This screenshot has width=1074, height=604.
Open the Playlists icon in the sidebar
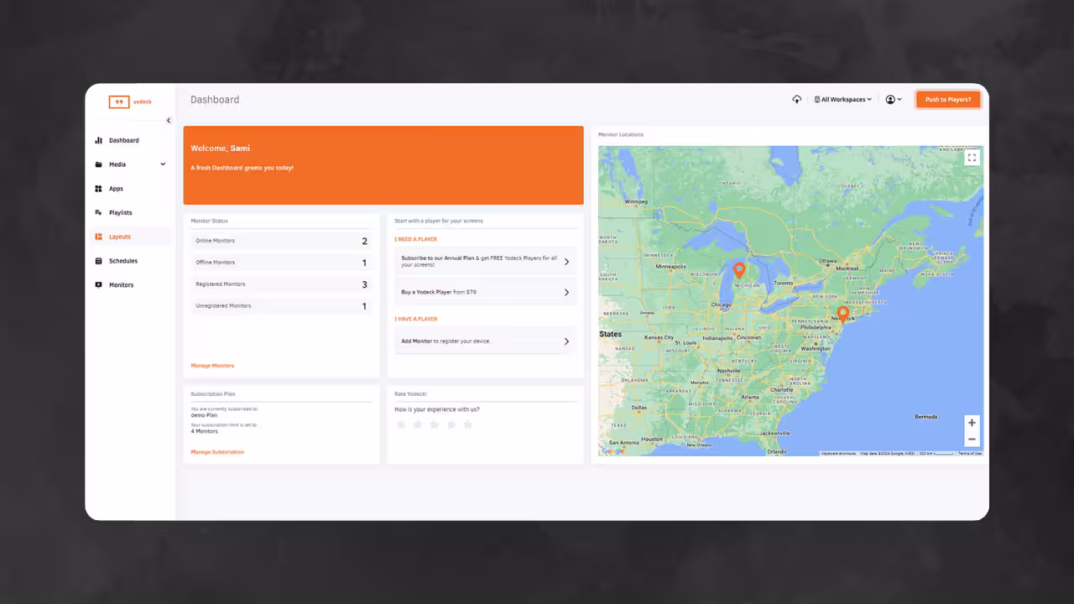click(x=98, y=212)
